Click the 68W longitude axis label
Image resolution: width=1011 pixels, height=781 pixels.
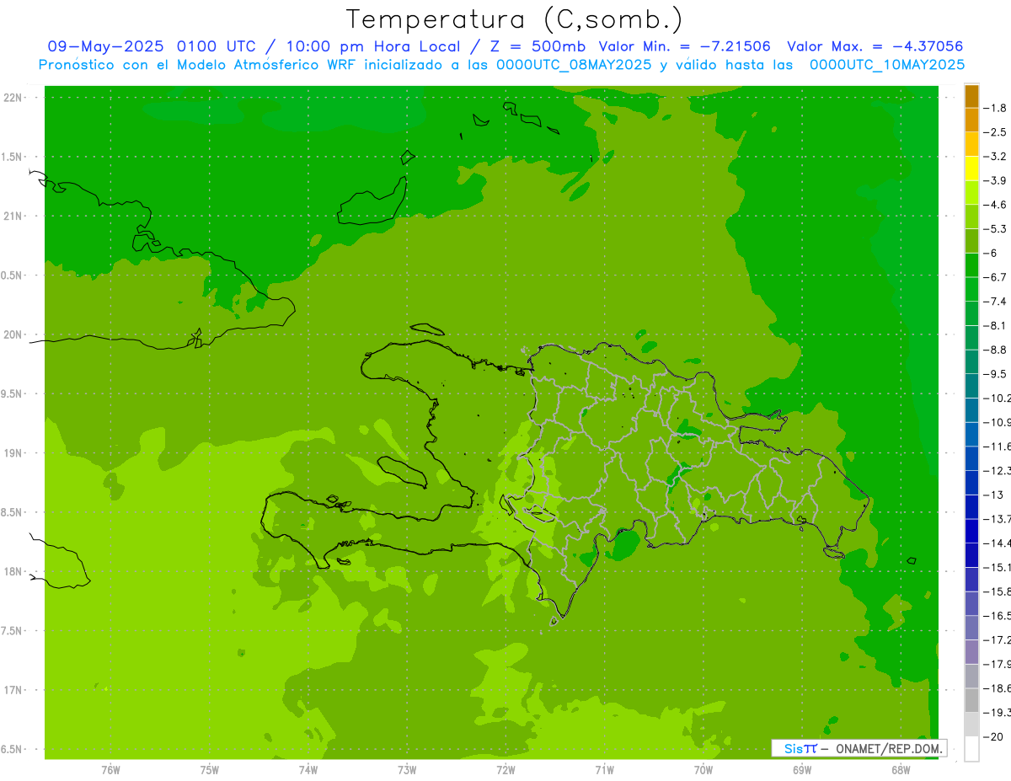(x=901, y=769)
